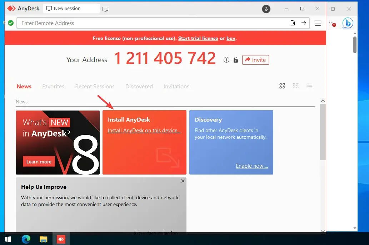Click the address number 1 211 405 742
369x245 pixels.
pos(165,58)
